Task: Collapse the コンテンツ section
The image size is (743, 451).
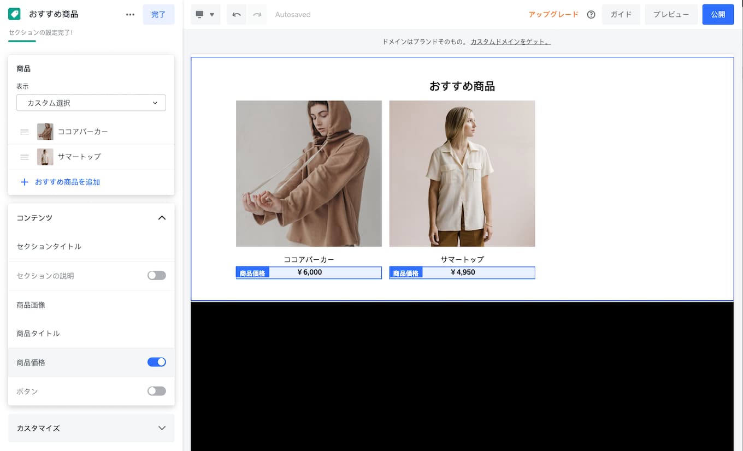Action: click(162, 217)
